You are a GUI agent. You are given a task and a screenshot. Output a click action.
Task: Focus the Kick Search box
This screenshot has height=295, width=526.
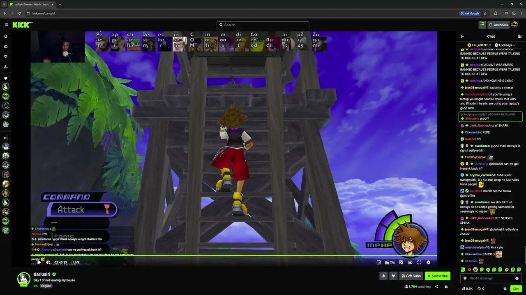tap(263, 25)
